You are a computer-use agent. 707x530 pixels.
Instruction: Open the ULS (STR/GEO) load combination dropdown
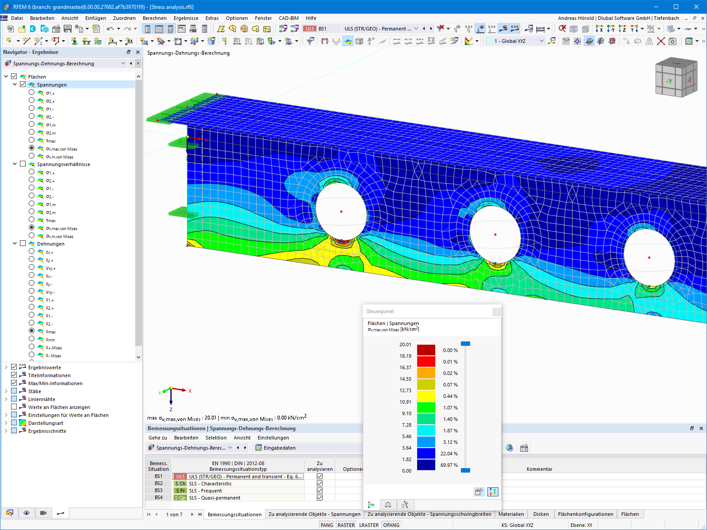pyautogui.click(x=416, y=28)
